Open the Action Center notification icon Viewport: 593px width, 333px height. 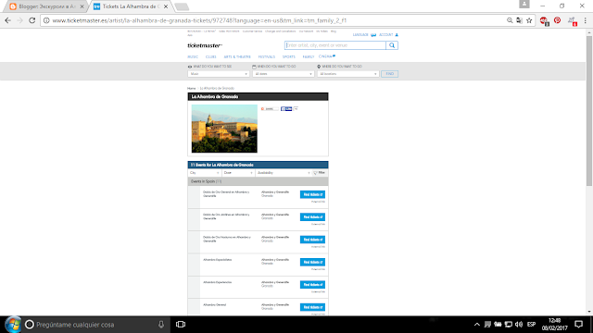pyautogui.click(x=578, y=325)
